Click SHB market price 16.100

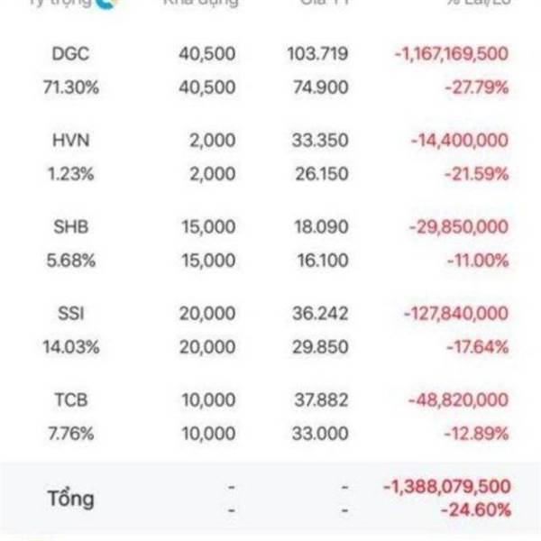[321, 261]
